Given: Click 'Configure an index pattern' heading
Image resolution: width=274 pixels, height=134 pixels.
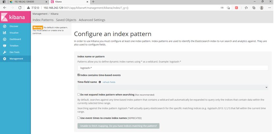Looking at the screenshot, I should pos(113,34).
